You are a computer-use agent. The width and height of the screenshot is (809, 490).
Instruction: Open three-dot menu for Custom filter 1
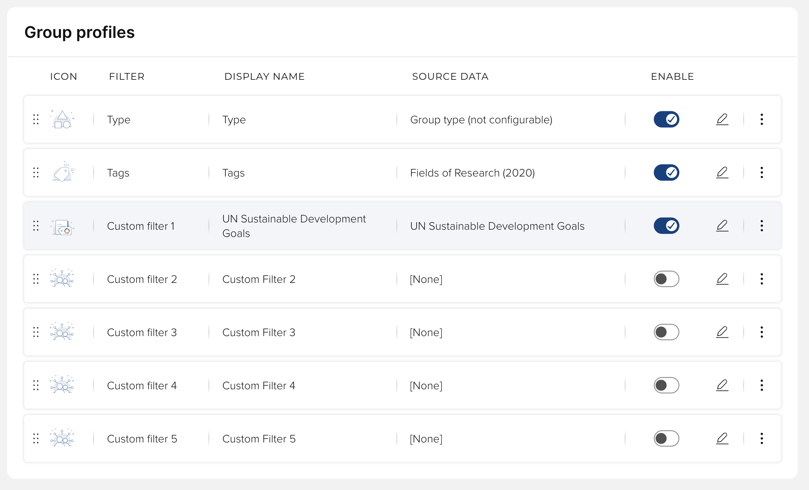pyautogui.click(x=761, y=226)
